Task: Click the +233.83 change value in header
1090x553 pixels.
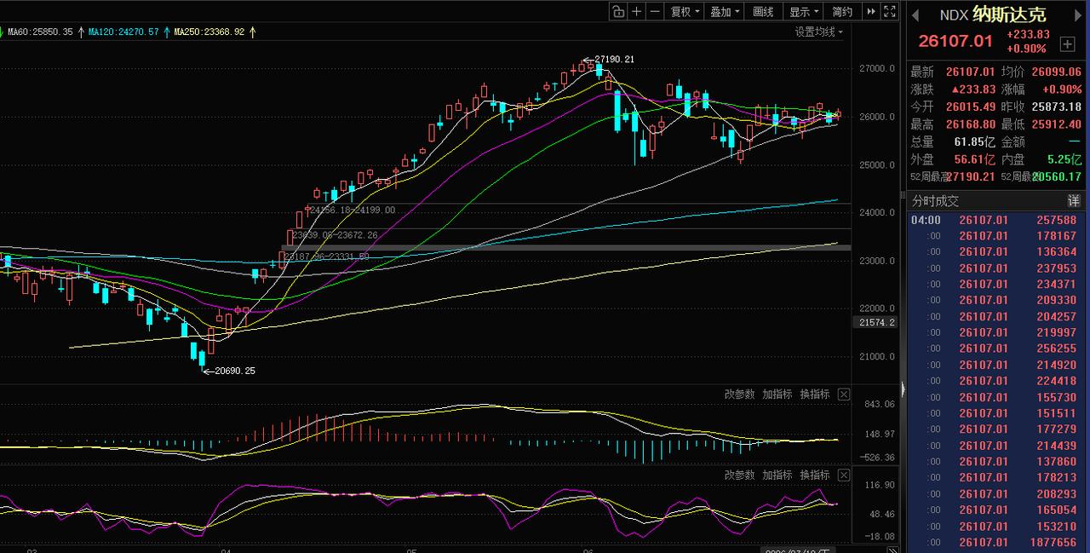Action: pyautogui.click(x=1028, y=35)
